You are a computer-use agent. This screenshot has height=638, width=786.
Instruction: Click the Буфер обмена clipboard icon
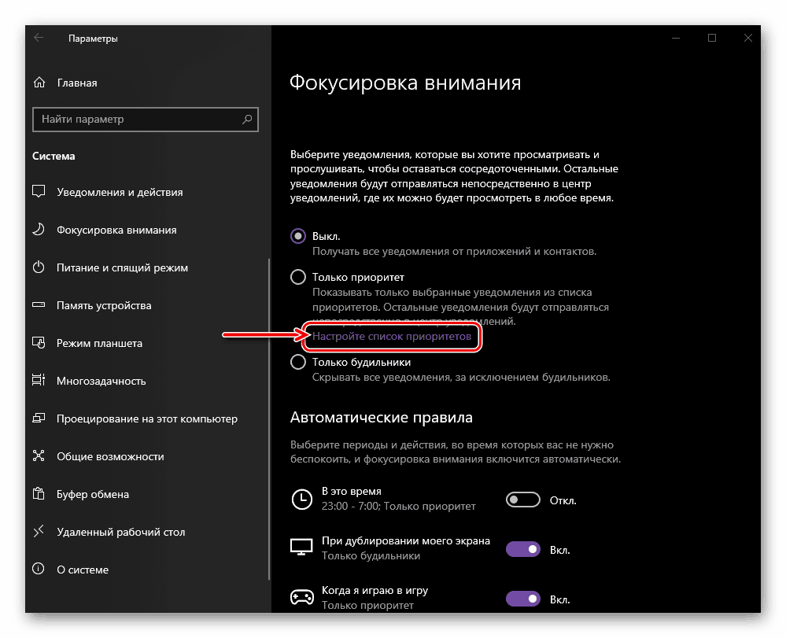coord(39,494)
